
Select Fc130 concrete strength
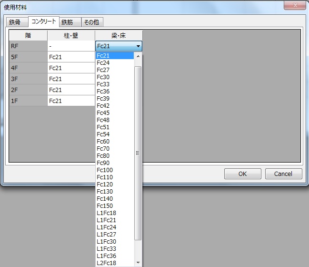tap(115, 191)
